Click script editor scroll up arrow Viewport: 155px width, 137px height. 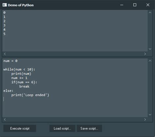[x=150, y=61]
